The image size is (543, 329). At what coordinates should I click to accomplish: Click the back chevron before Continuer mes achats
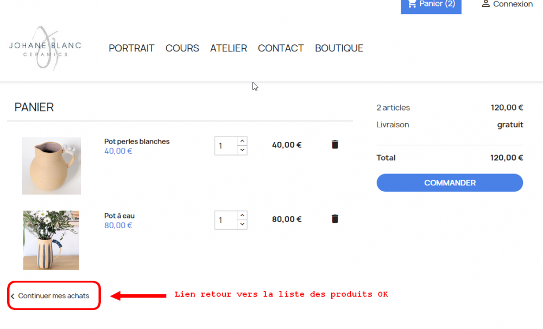(x=12, y=296)
